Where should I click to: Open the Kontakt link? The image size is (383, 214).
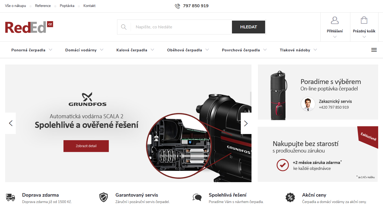tap(89, 6)
